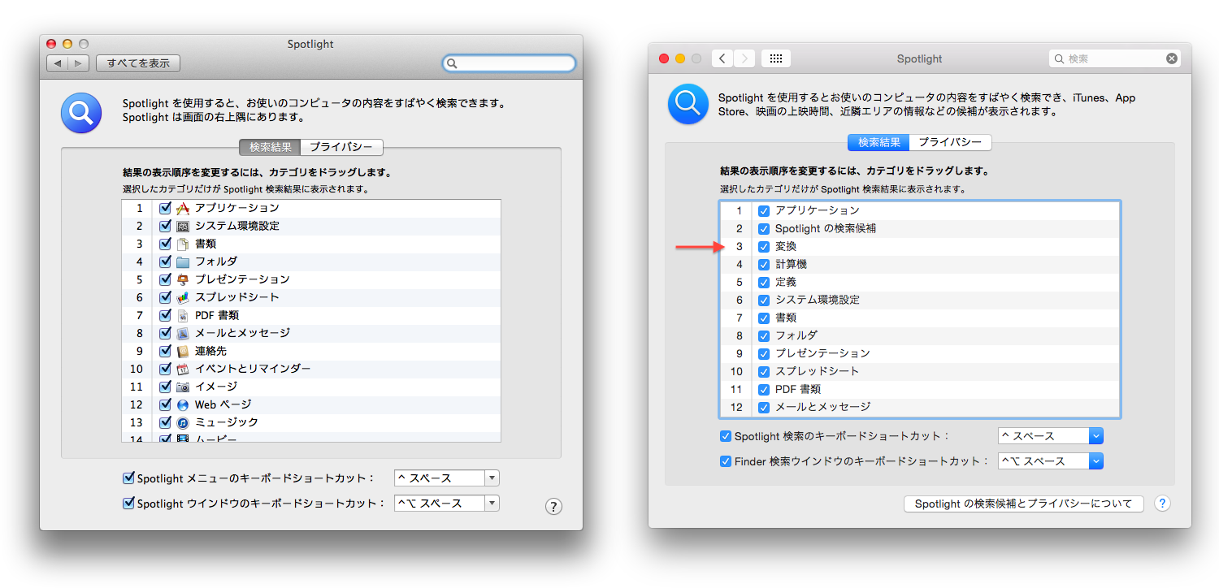Clear the search field with the X icon

coord(1171,58)
